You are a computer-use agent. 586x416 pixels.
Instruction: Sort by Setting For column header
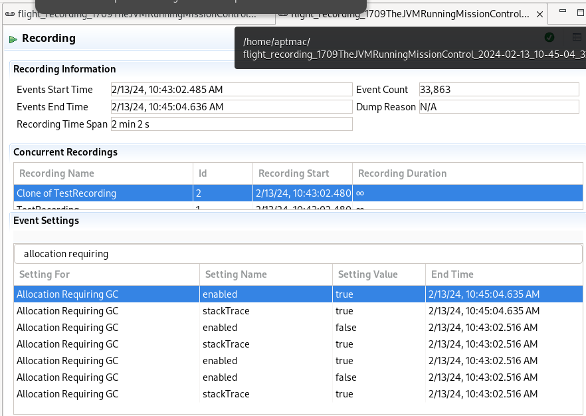pyautogui.click(x=106, y=274)
